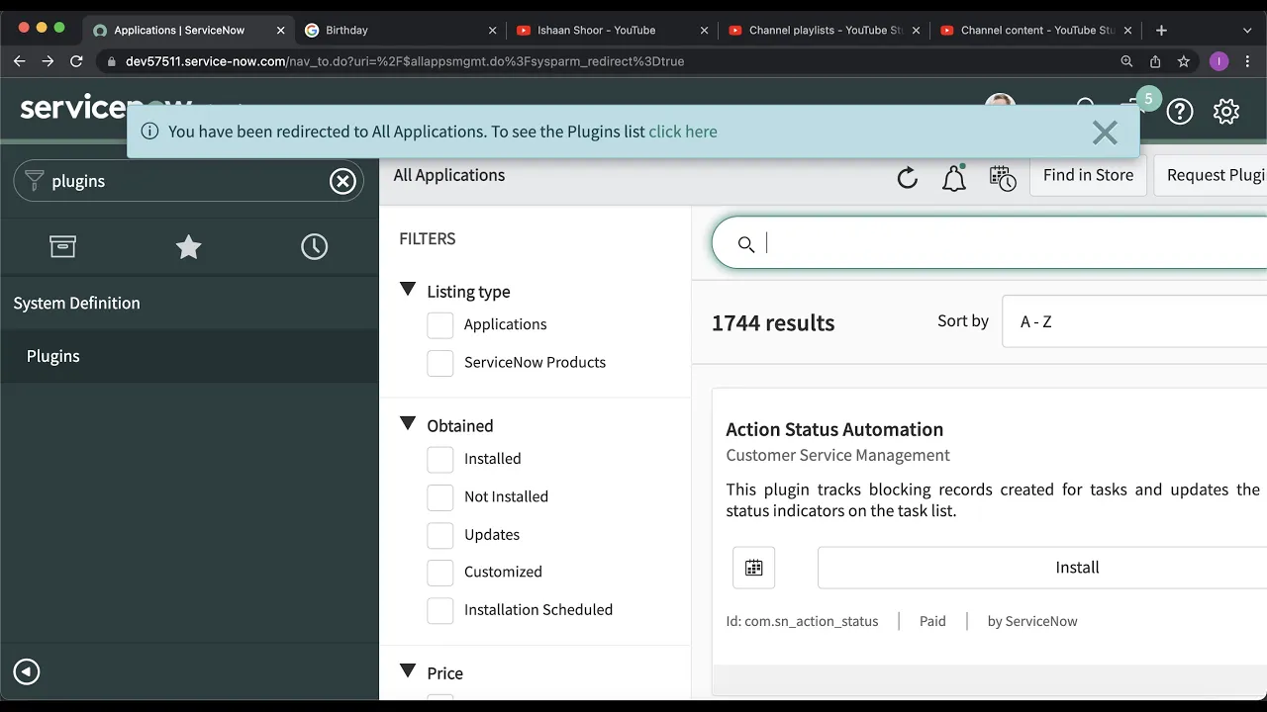Screen dimensions: 1267x712
Task: Install Action Status Automation plugin
Action: tap(1042, 568)
